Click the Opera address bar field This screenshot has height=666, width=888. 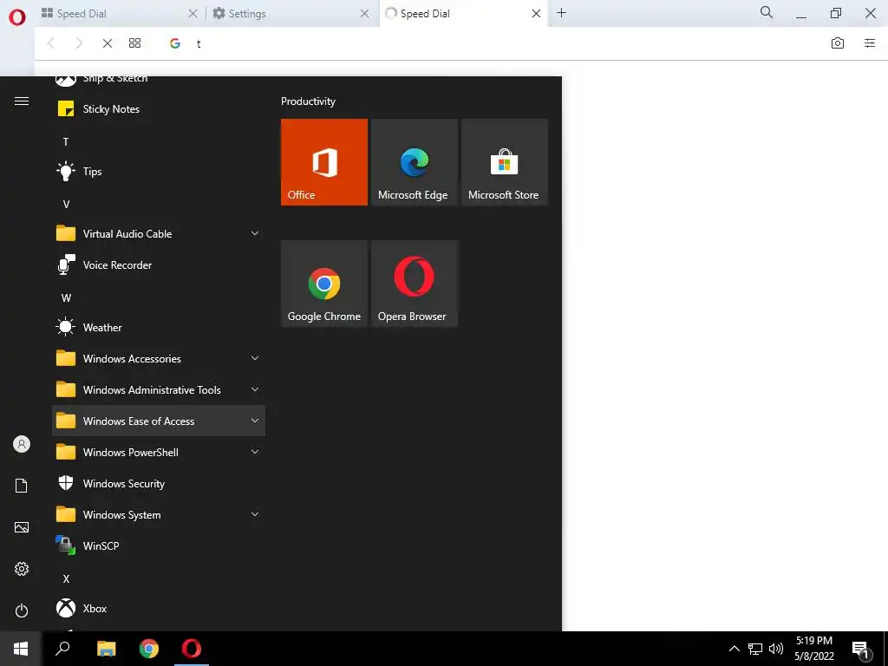tap(493, 43)
